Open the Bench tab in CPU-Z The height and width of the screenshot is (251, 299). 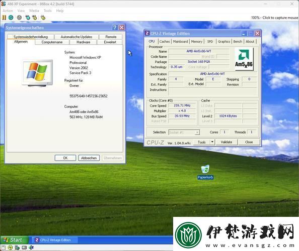tap(238, 42)
